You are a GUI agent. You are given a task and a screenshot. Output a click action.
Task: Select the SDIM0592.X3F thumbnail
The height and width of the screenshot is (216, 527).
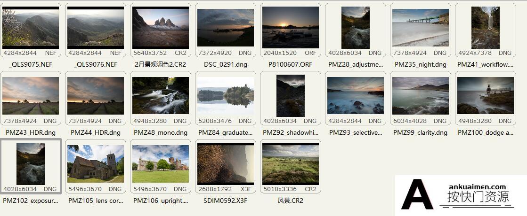[226, 164]
